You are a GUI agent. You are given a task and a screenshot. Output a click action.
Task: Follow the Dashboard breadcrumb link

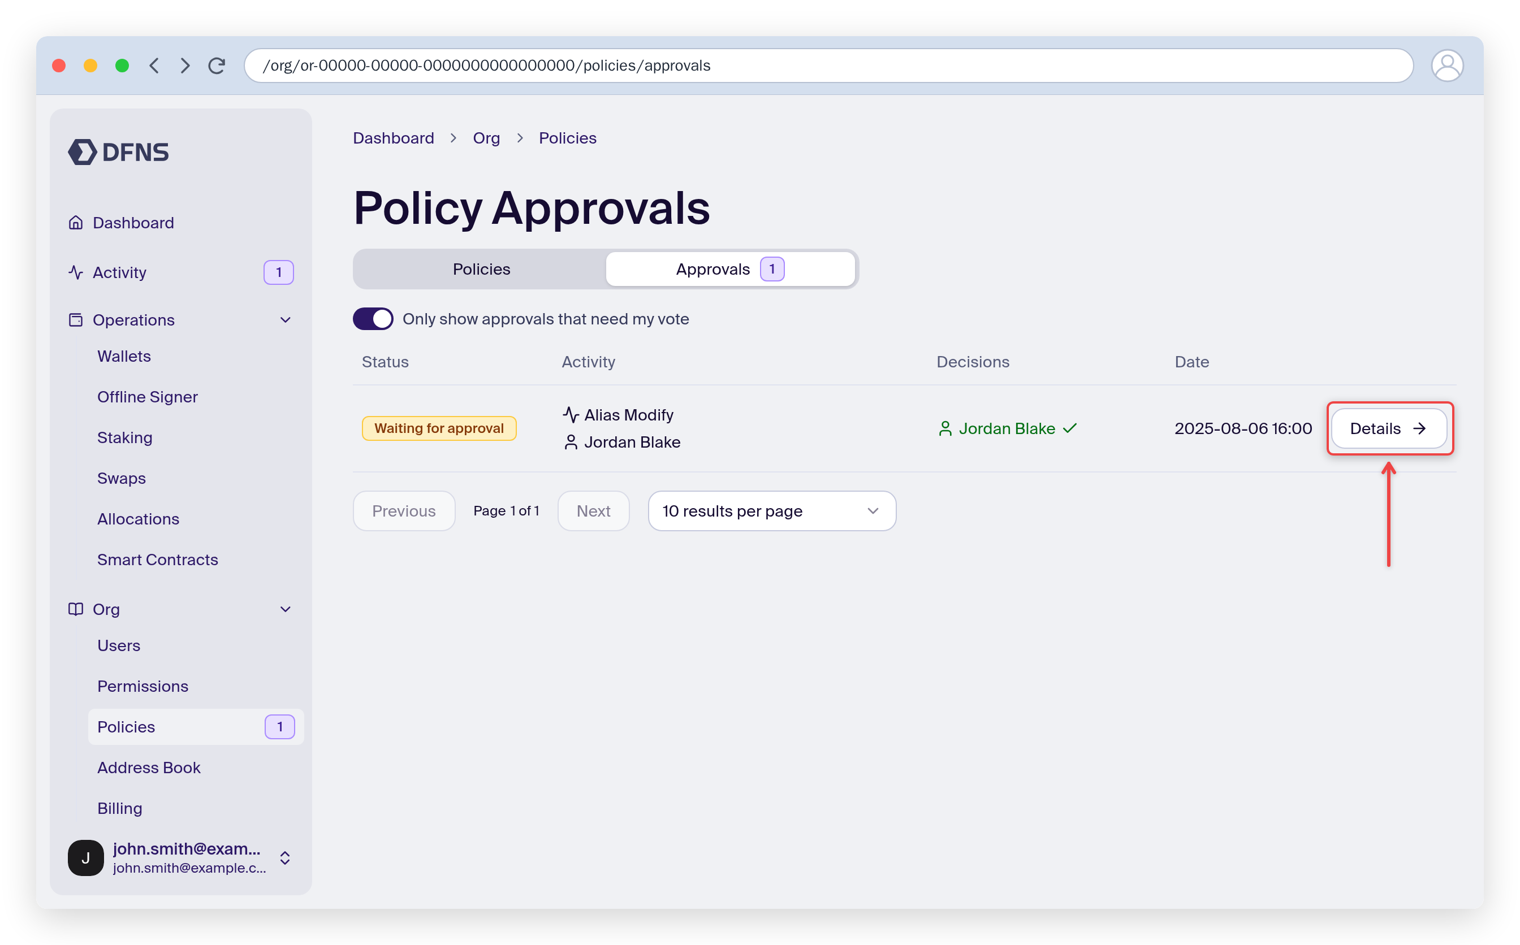coord(393,138)
